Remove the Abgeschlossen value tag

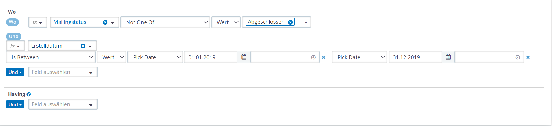290,22
